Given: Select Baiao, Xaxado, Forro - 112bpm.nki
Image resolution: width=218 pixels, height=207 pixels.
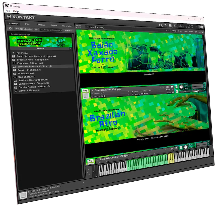Looking at the screenshot, I should [x=36, y=56].
